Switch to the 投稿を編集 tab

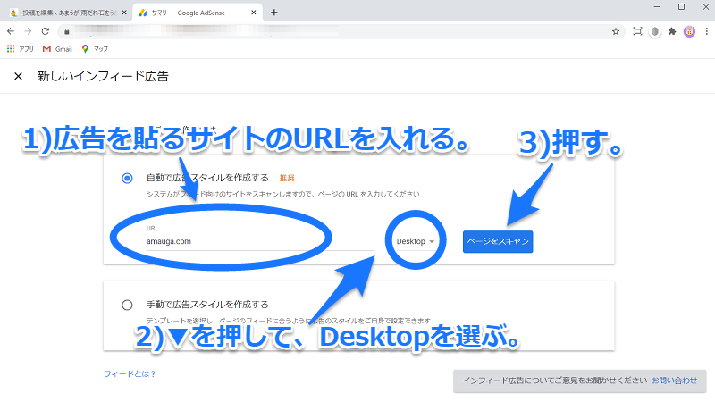click(x=63, y=12)
